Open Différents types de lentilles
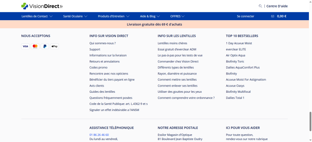This screenshot has height=142, width=312. click(x=176, y=68)
